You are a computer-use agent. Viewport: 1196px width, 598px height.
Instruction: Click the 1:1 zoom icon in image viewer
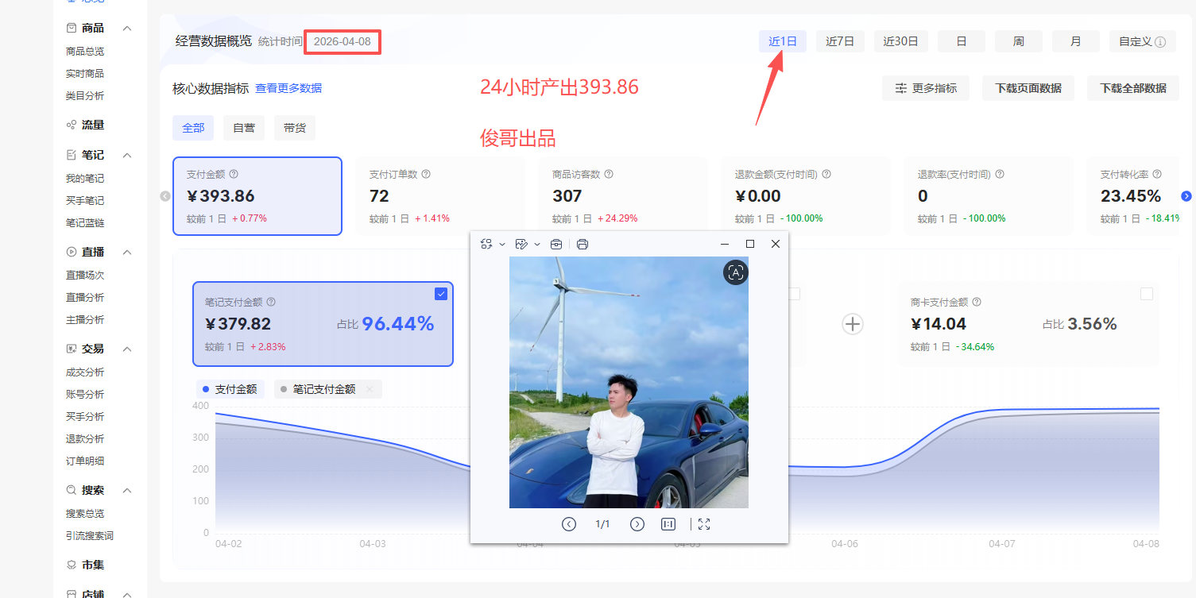tap(668, 524)
